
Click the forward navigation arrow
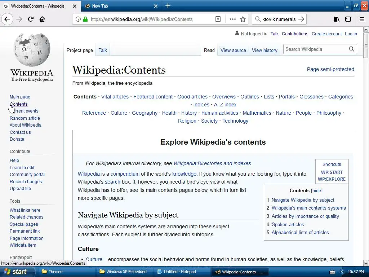coord(19,19)
